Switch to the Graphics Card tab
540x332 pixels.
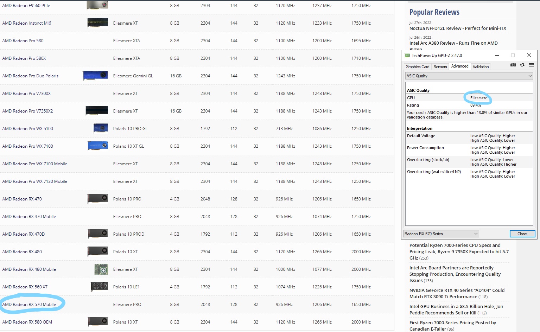click(417, 66)
